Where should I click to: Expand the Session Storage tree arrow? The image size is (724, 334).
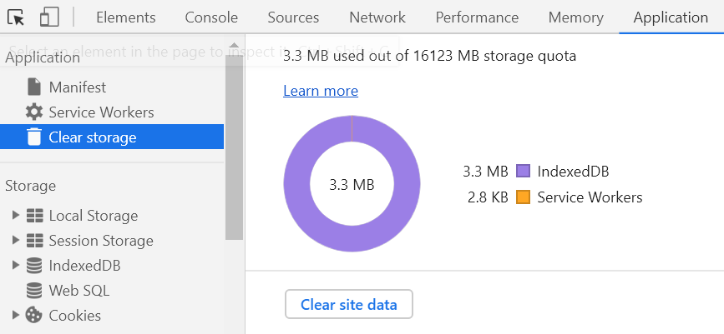(x=16, y=240)
